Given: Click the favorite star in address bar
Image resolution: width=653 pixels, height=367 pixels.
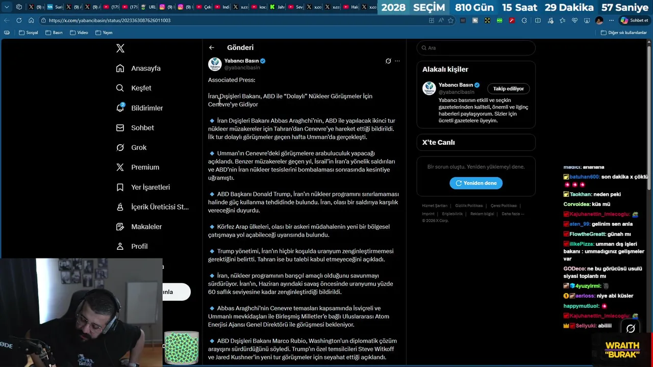Looking at the screenshot, I should point(450,20).
